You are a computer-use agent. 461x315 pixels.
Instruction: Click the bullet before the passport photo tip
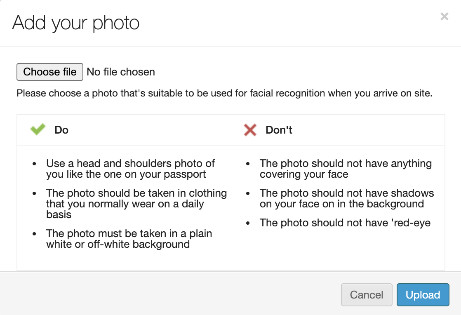point(34,164)
